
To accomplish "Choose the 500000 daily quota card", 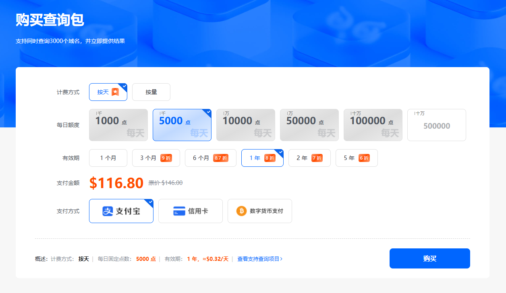I will (437, 125).
